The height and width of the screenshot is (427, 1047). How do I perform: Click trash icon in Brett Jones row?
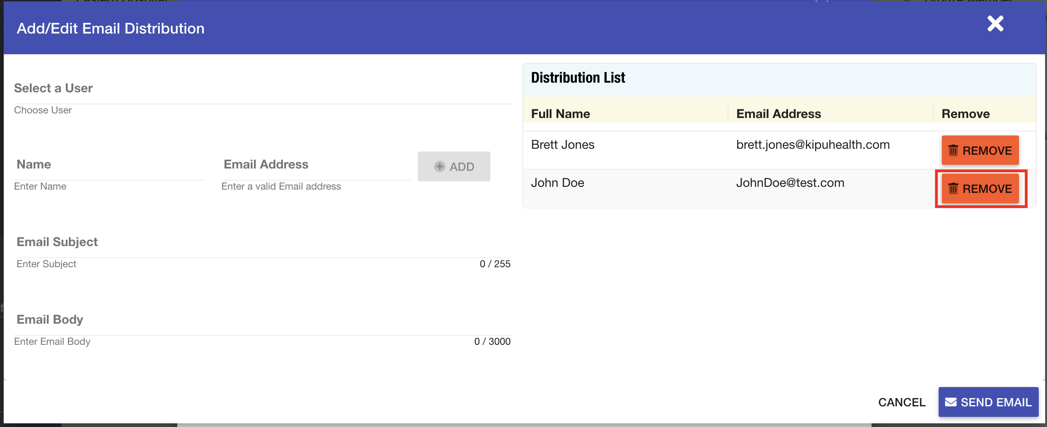click(x=953, y=151)
